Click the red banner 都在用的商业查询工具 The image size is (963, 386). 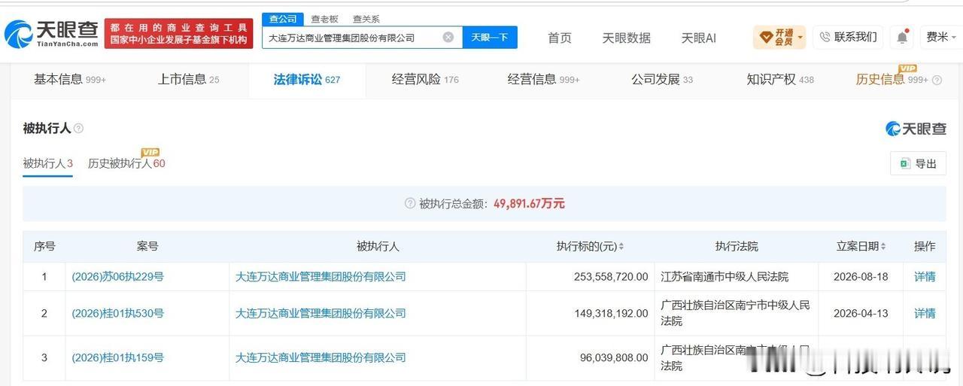(179, 34)
